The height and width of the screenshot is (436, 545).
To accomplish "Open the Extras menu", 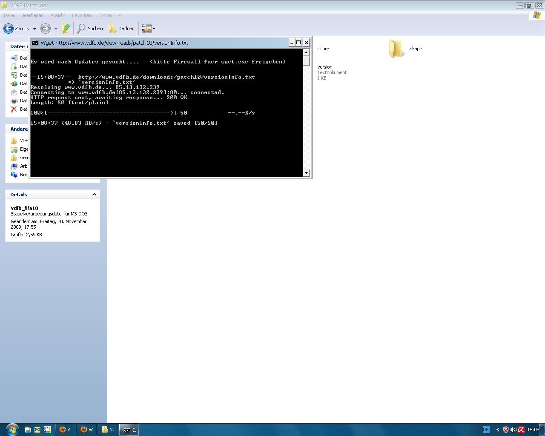I will pyautogui.click(x=105, y=15).
